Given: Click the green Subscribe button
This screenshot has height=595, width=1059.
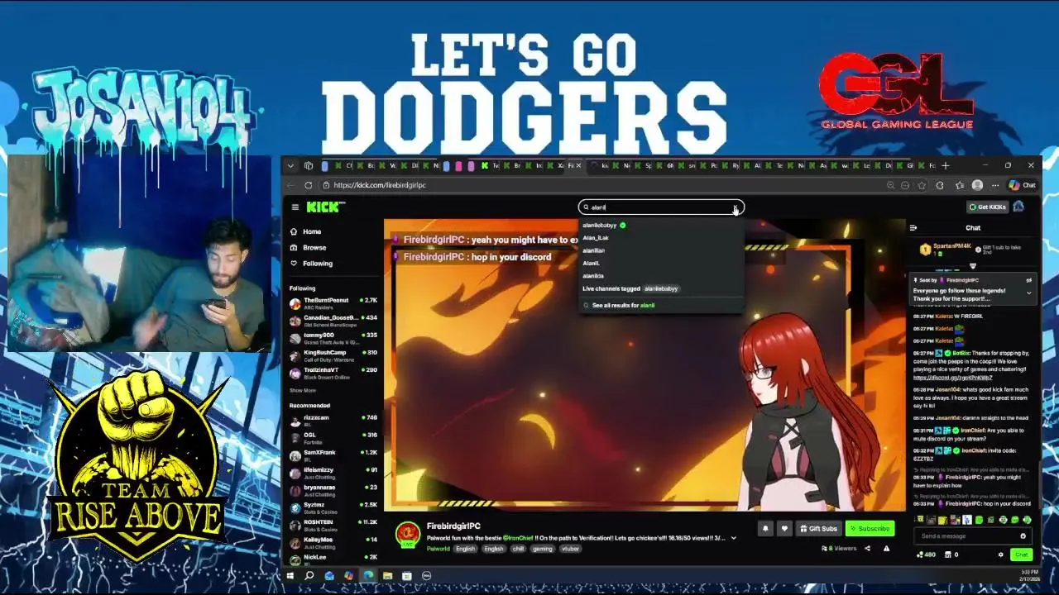Looking at the screenshot, I should click(870, 529).
